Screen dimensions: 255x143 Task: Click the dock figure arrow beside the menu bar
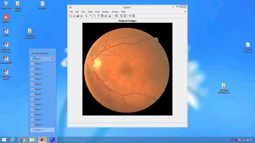185,12
